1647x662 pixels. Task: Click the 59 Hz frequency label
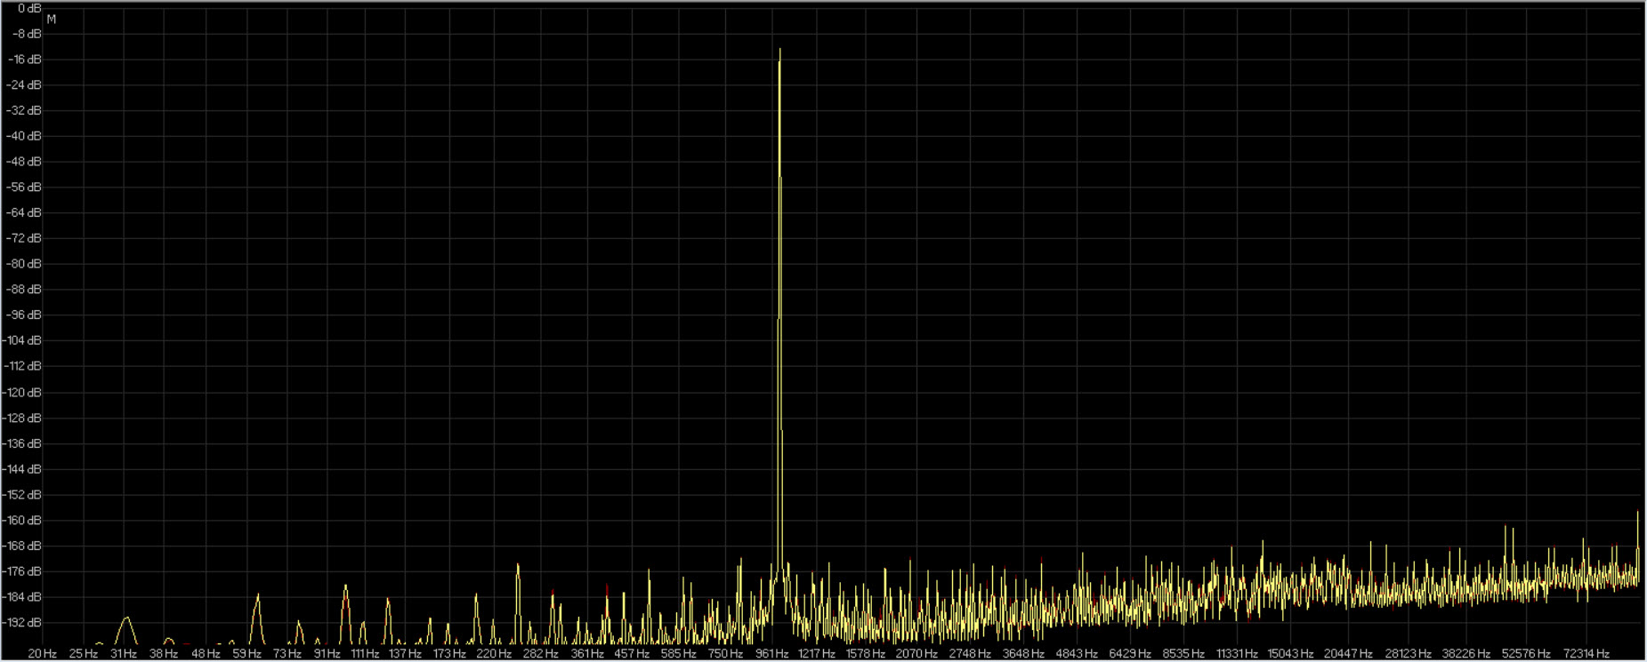(x=246, y=653)
